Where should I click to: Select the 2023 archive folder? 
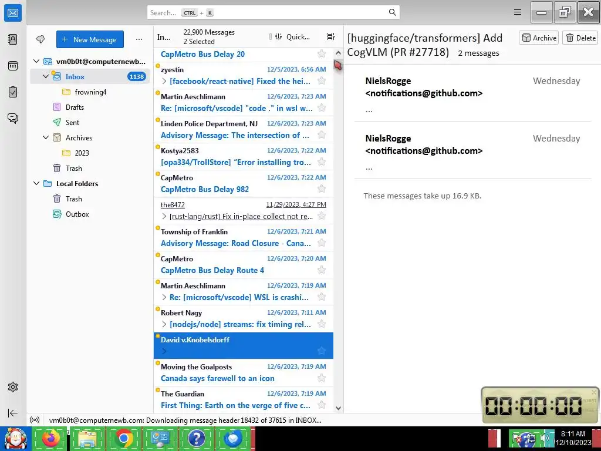(90, 153)
